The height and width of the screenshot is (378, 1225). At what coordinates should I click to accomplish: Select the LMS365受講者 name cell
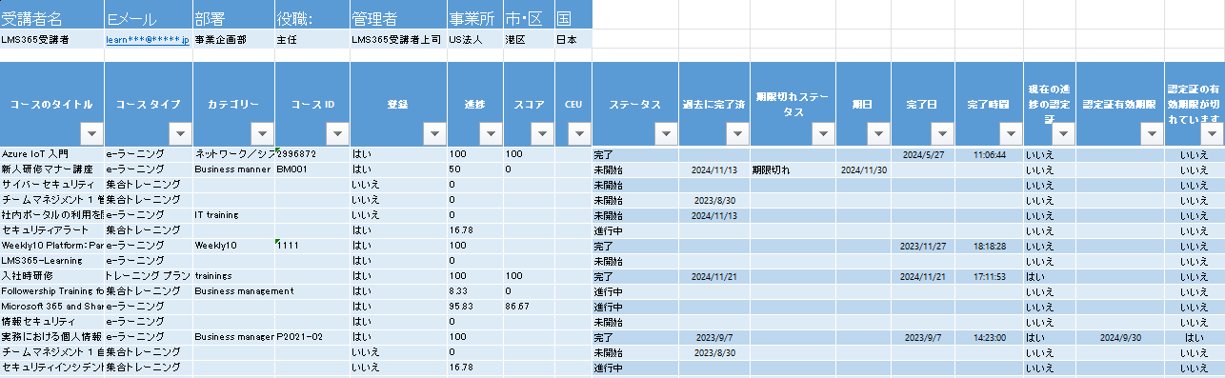[x=51, y=39]
